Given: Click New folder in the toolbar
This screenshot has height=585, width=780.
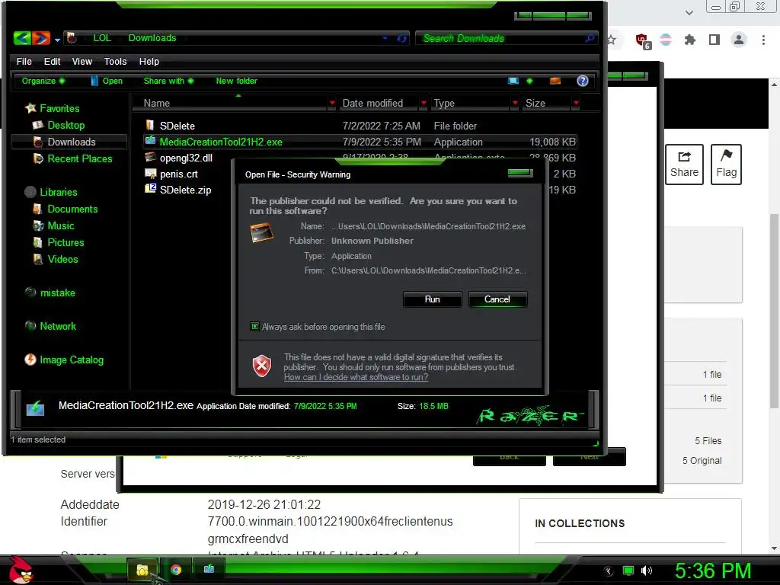Looking at the screenshot, I should click(x=236, y=81).
